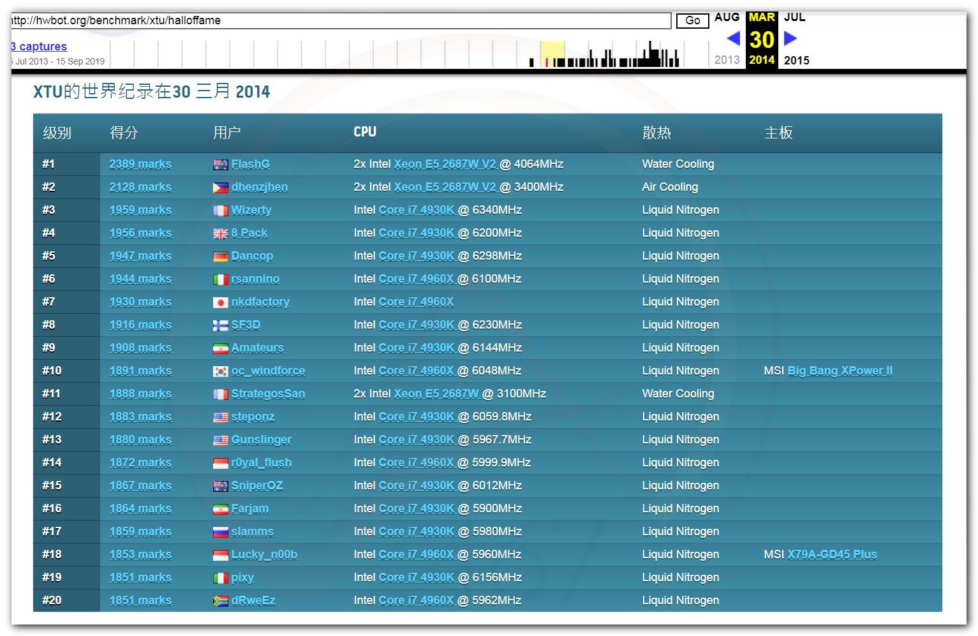Viewport: 978px width, 636px height.
Task: Click the South African flag beside dRweEz
Action: tap(220, 601)
